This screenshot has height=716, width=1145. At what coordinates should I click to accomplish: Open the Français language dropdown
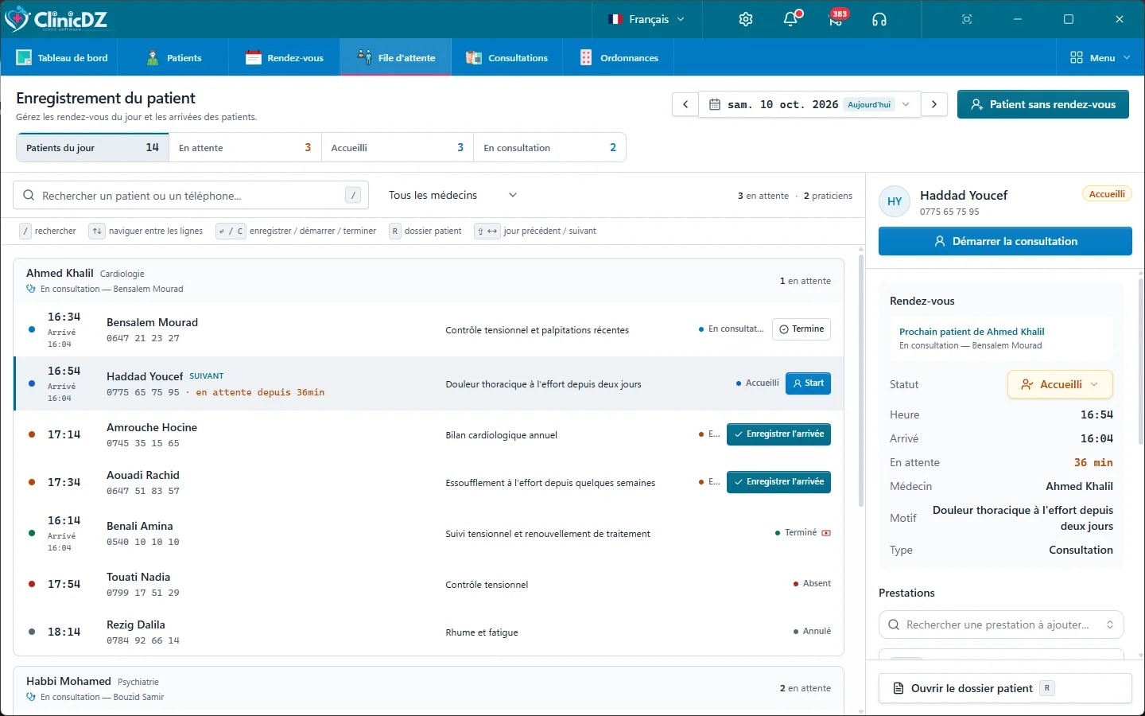646,19
